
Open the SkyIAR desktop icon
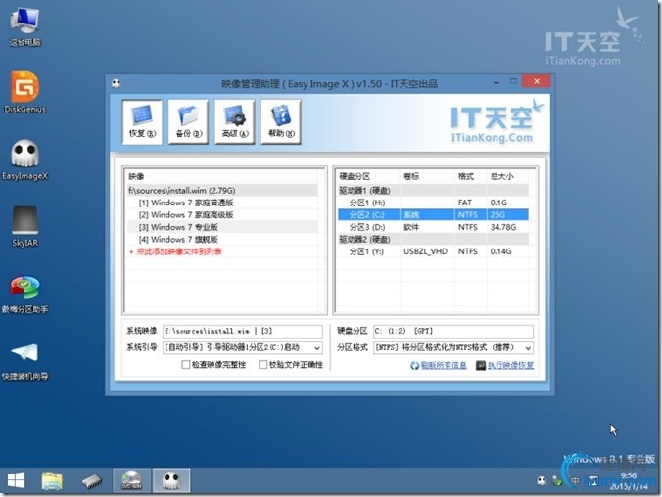coord(24,227)
